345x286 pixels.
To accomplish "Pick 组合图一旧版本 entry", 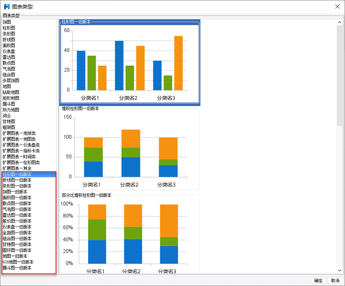I will coord(17,239).
